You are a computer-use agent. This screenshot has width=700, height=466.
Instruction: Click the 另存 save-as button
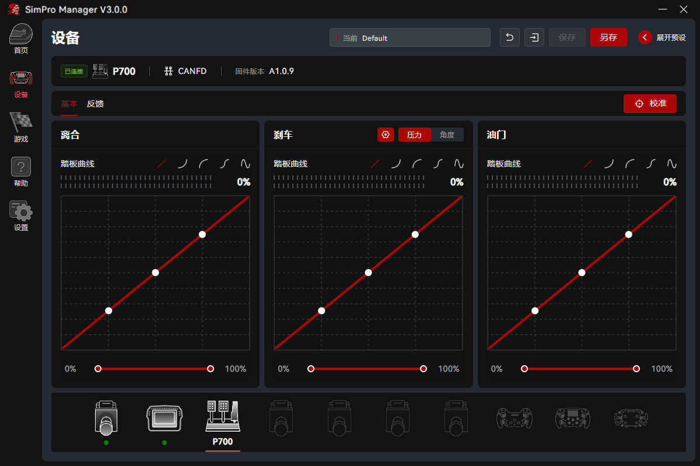608,37
